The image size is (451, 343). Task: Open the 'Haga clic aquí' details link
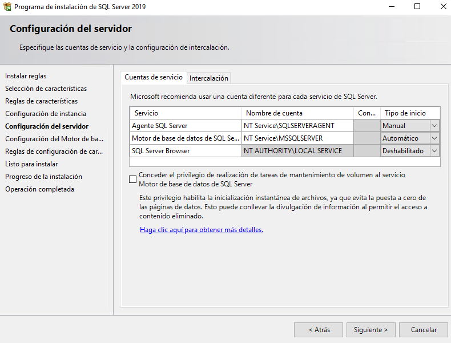coord(201,230)
